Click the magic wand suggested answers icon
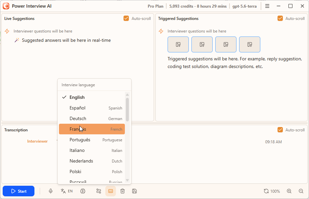 point(17,40)
